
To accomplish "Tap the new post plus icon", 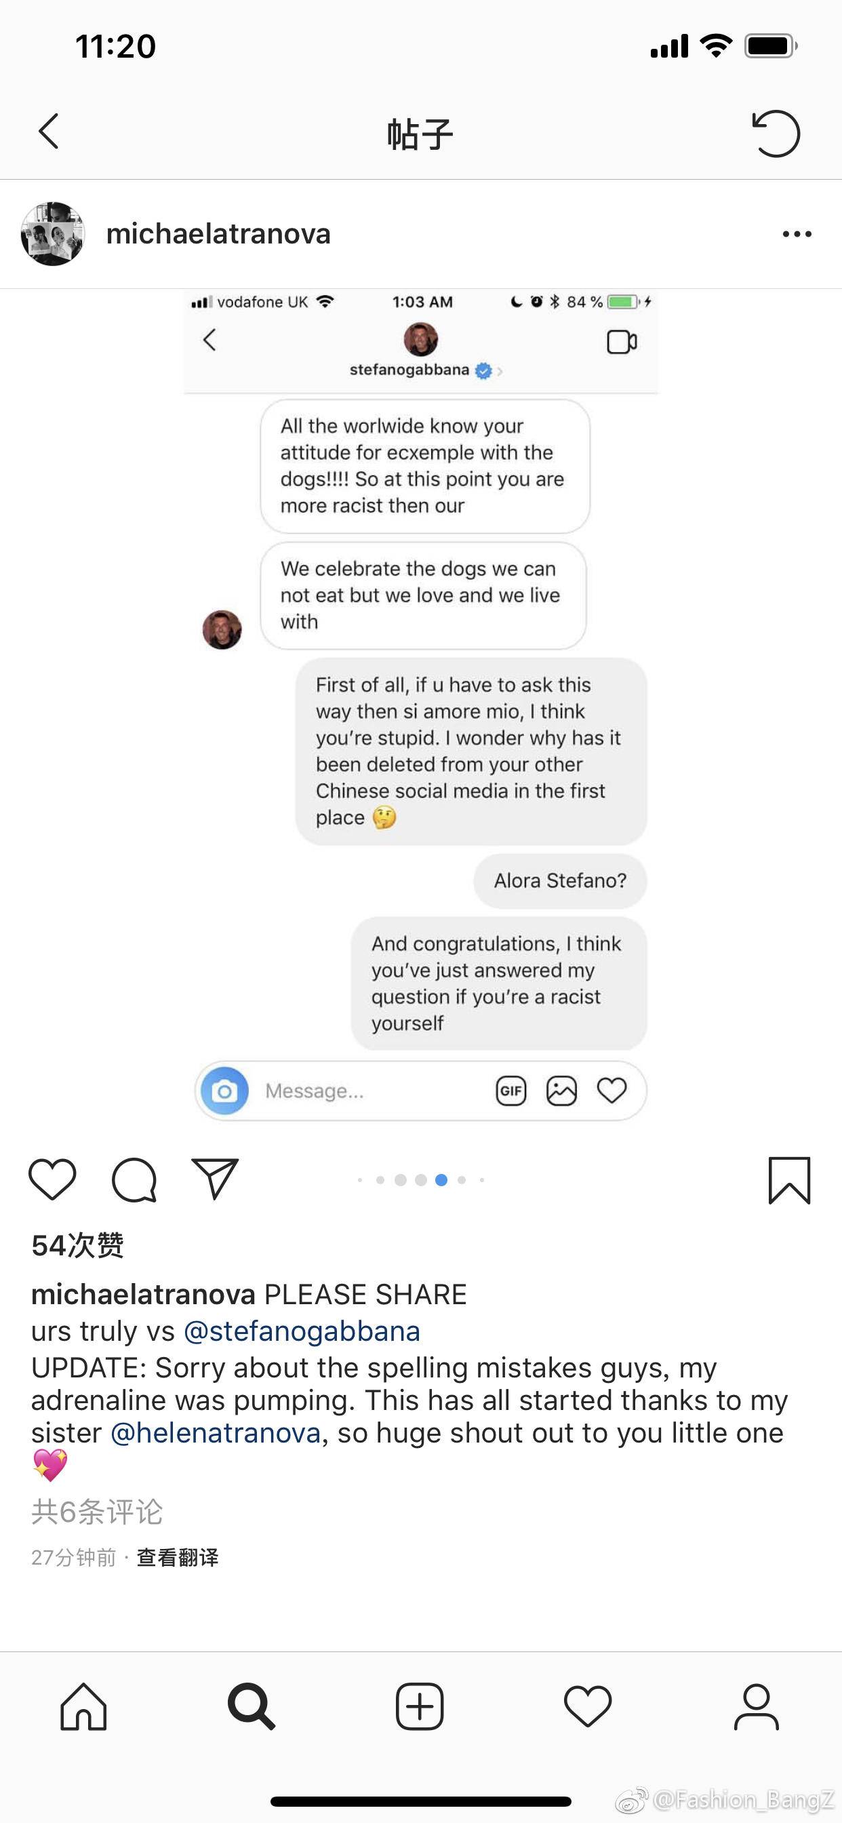I will [420, 1706].
